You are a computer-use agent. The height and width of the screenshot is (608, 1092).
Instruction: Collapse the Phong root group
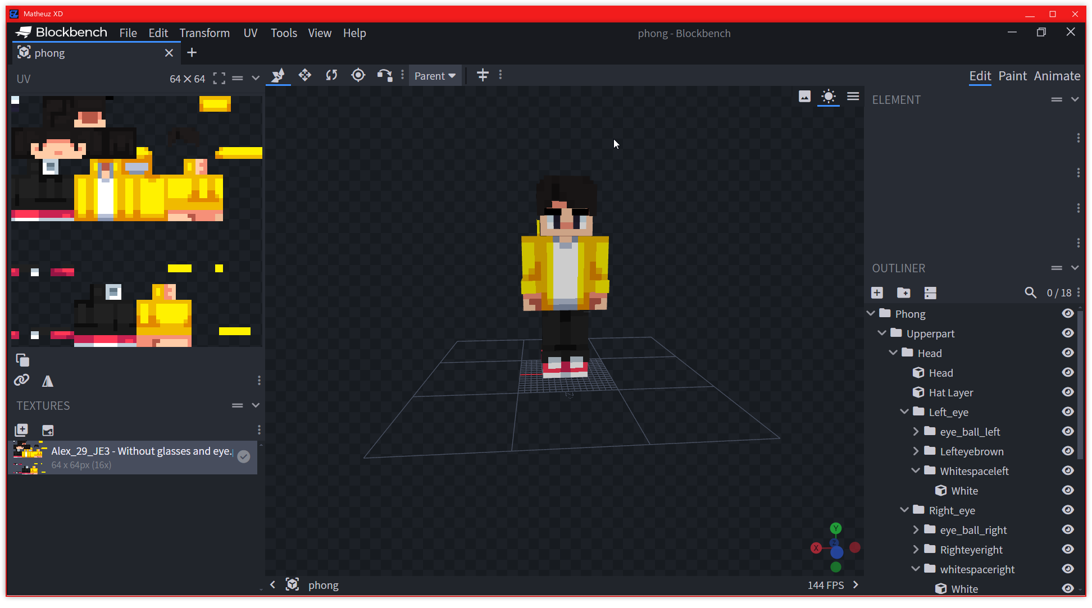point(872,313)
